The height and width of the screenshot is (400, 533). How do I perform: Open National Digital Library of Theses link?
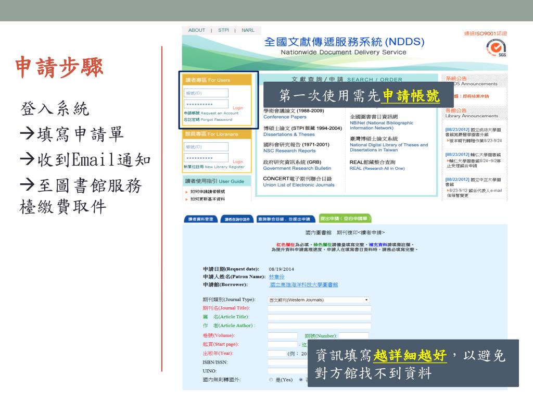point(389,147)
